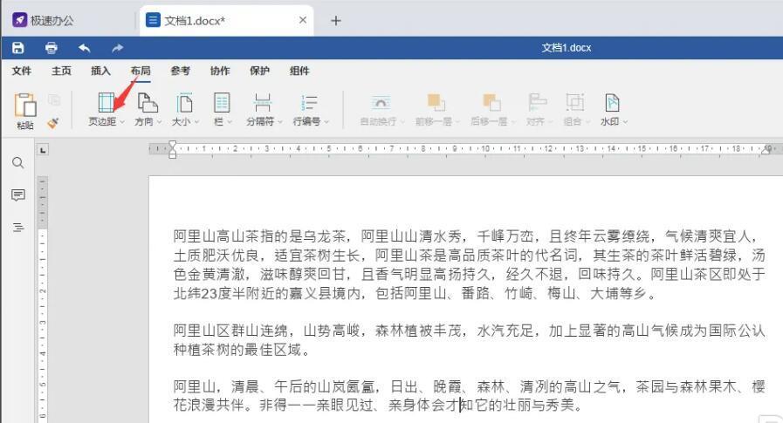Click the 分隔符 breaks icon

pyautogui.click(x=263, y=102)
